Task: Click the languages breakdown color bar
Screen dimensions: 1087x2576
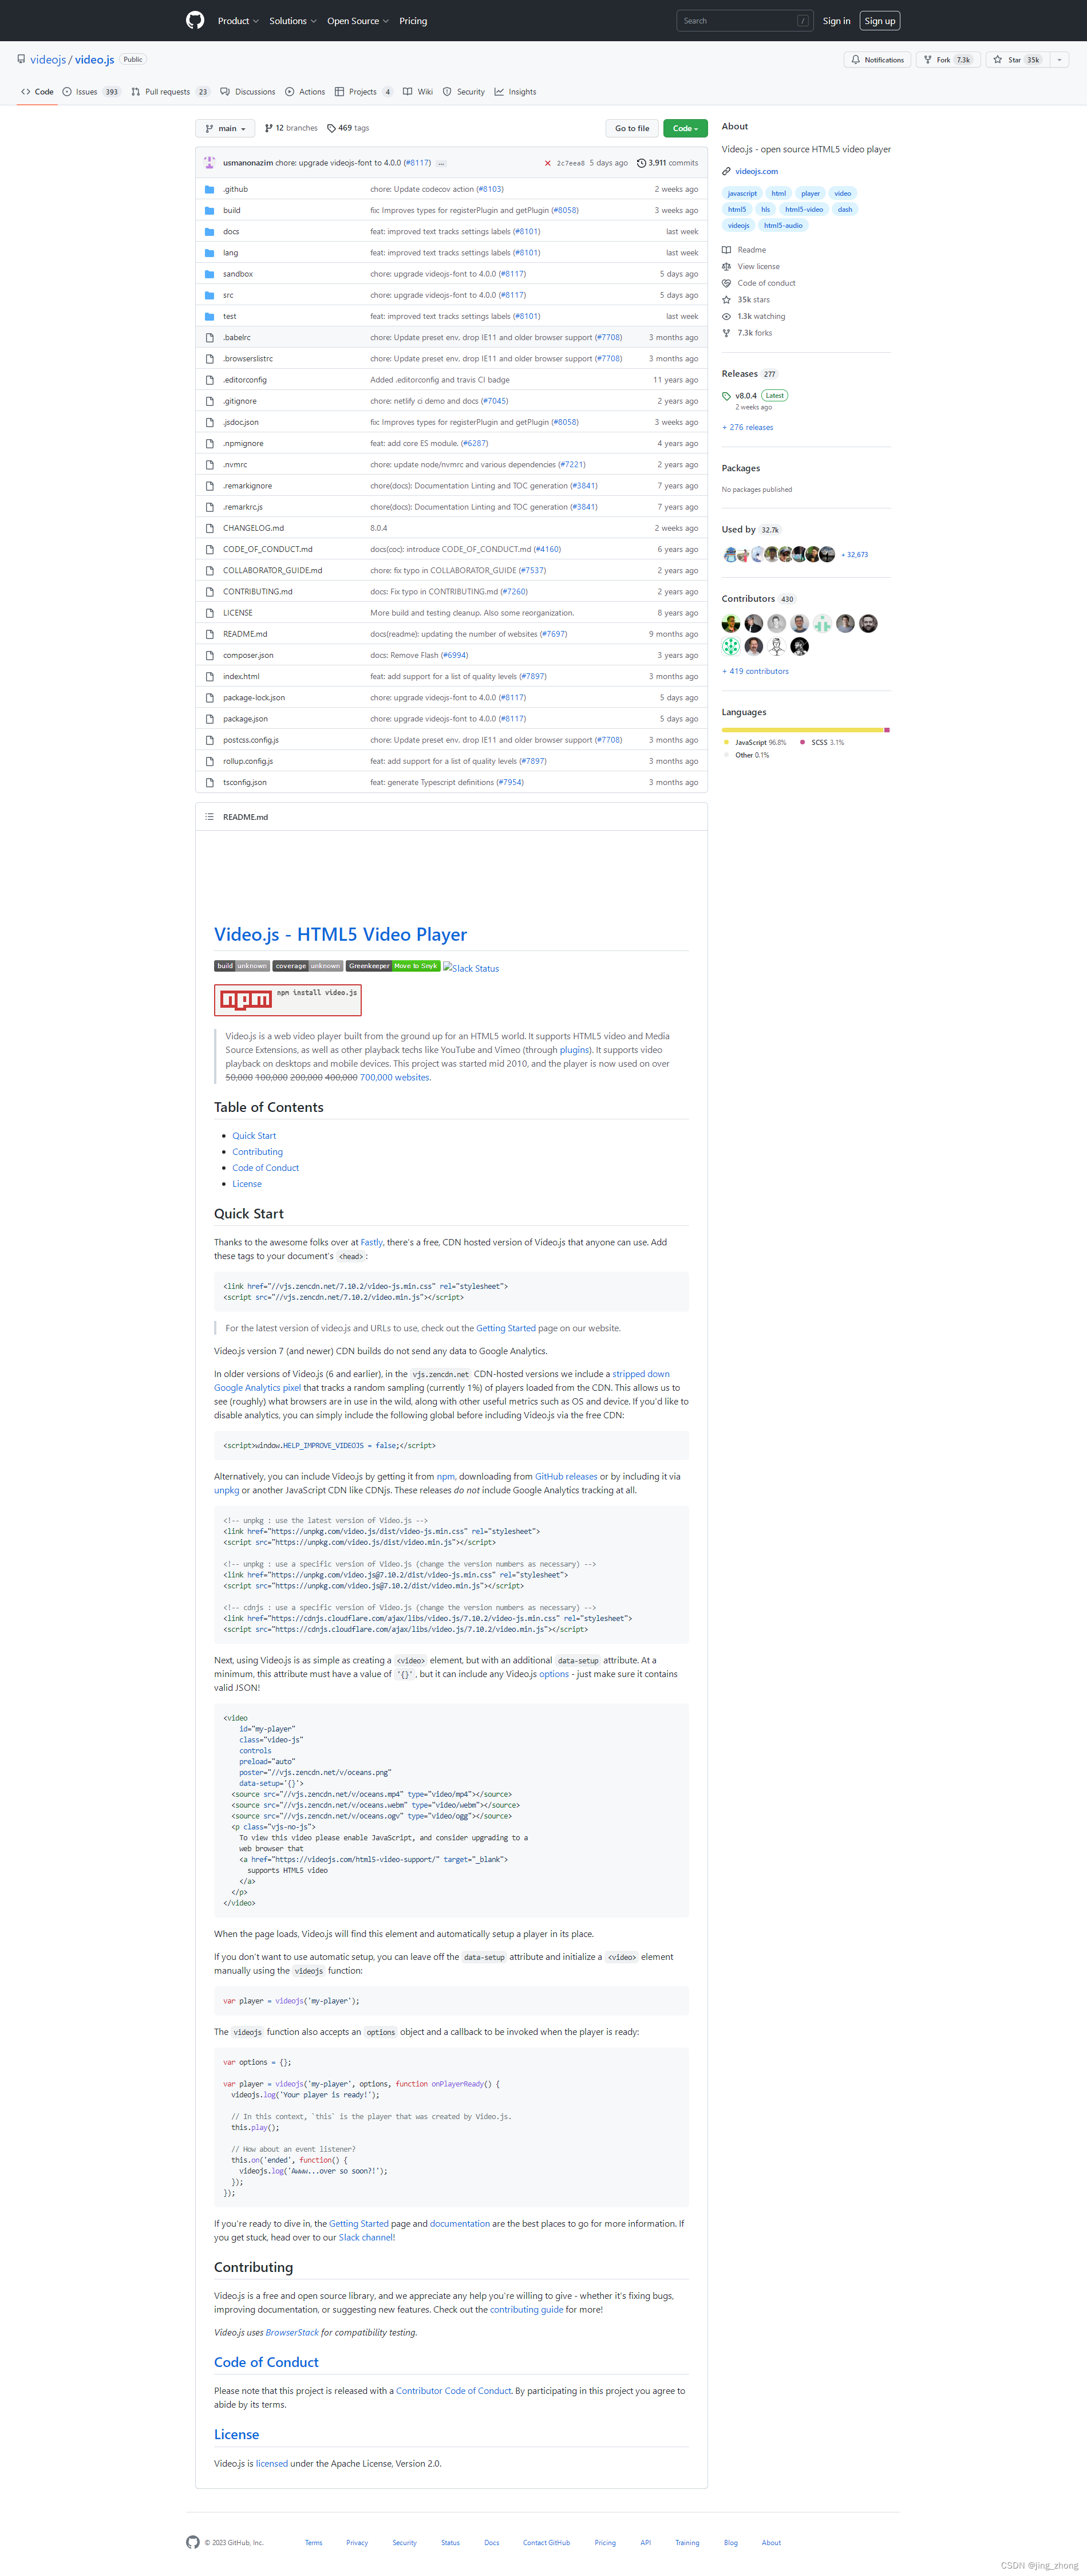Action: (806, 730)
